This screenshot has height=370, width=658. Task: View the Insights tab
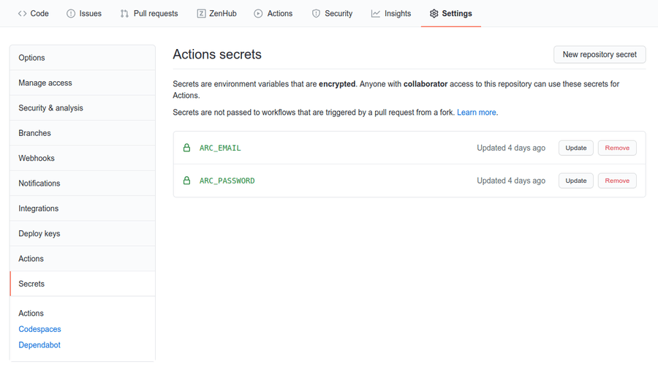[x=390, y=13]
